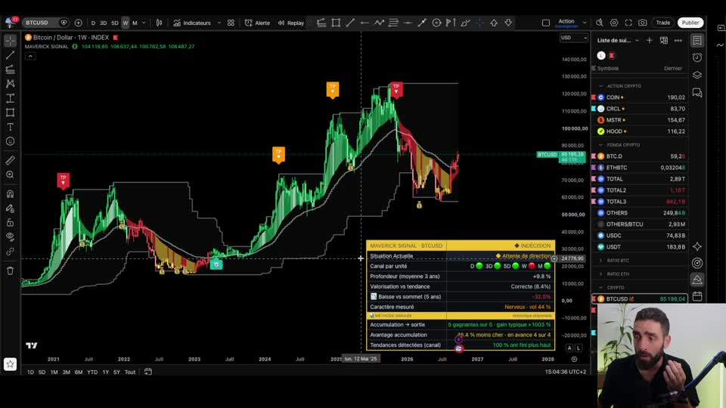Open the object tree layers panel
726x408 pixels.
point(697,75)
